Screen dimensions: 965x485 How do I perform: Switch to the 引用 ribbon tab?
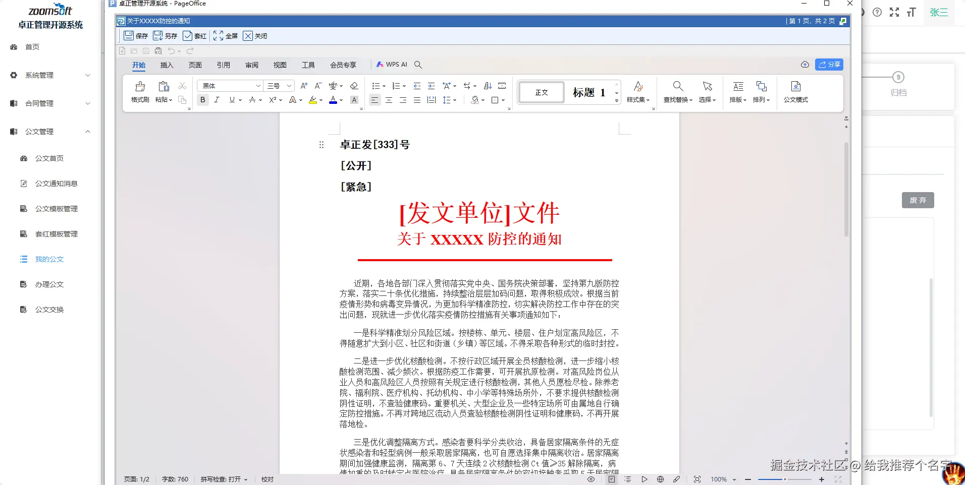tap(223, 65)
